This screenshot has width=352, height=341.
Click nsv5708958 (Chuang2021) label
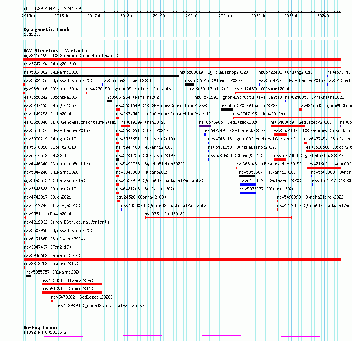[x=235, y=155]
